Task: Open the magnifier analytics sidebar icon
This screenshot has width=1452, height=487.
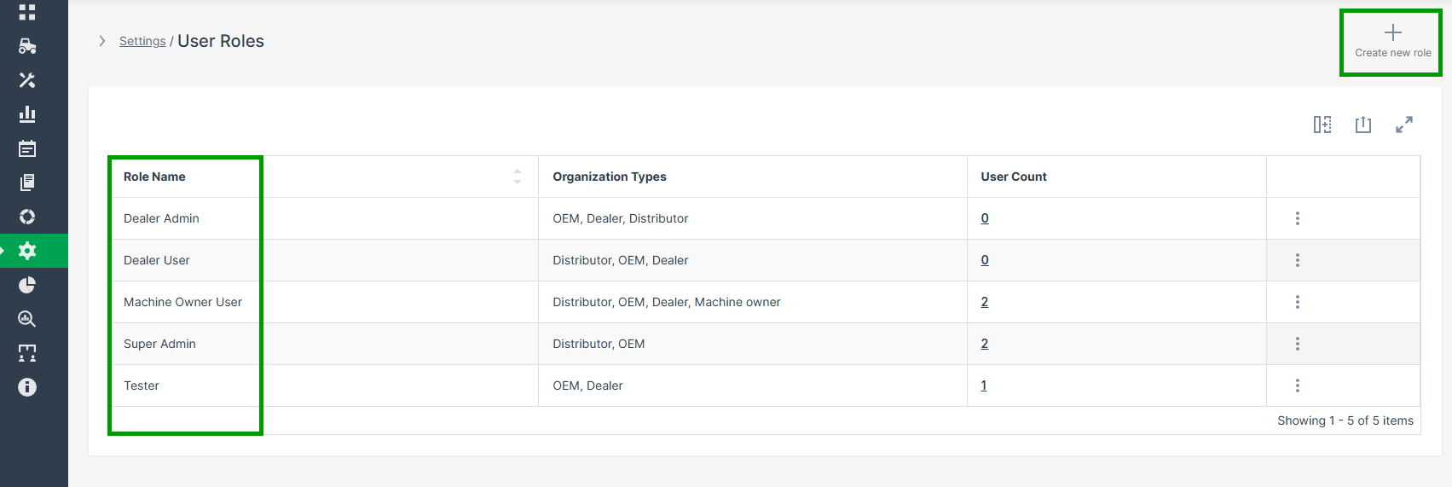Action: [x=27, y=319]
